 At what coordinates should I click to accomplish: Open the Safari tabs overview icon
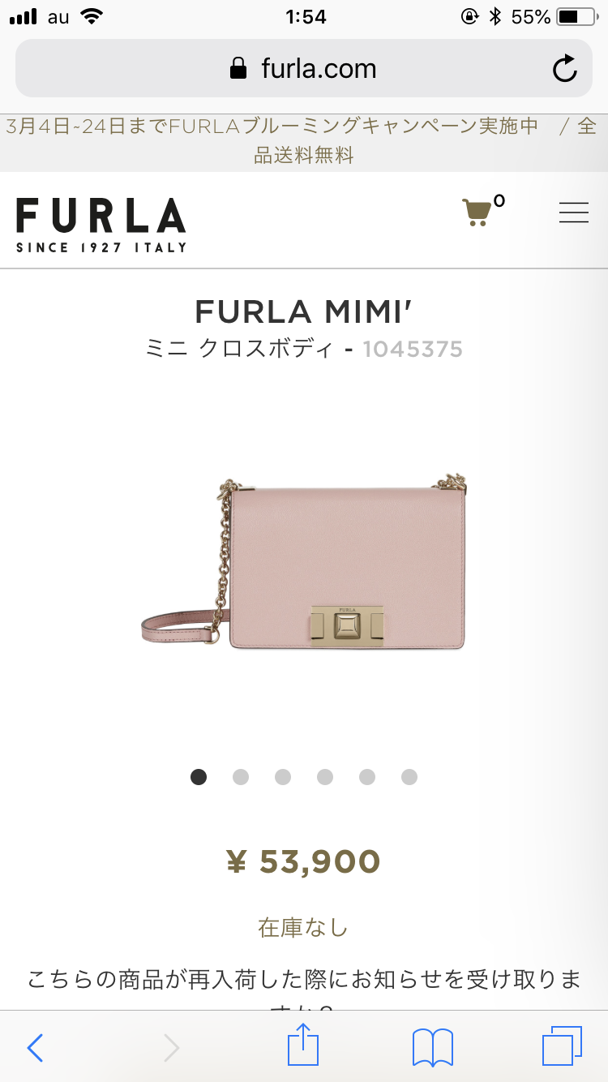[562, 1046]
